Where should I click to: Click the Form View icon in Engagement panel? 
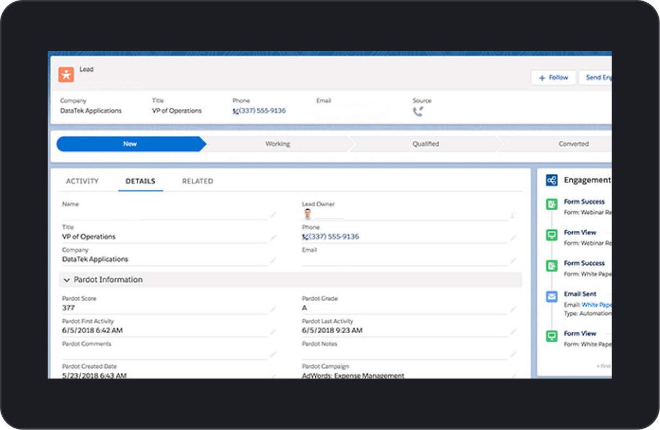coord(551,235)
